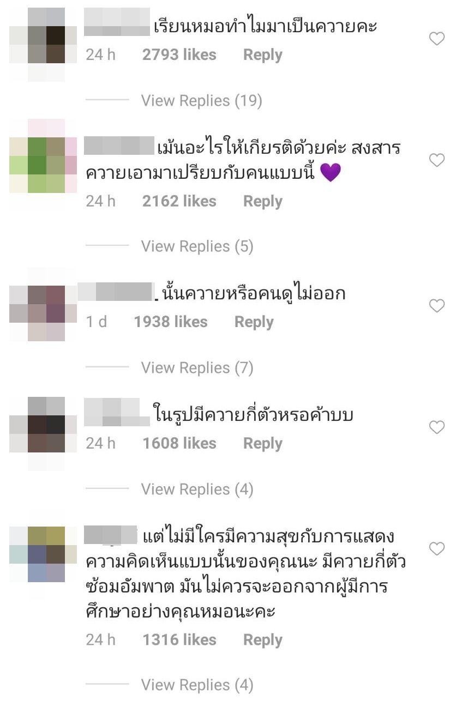Like the long comment with 1316 likes

[437, 549]
